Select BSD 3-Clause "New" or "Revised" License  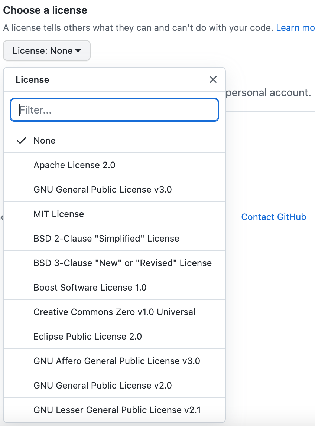pos(123,263)
